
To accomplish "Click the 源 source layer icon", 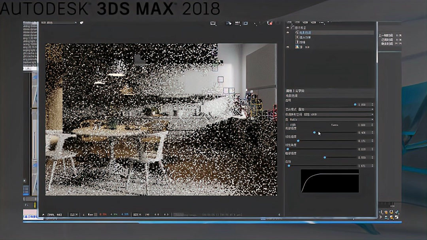I will point(297,47).
